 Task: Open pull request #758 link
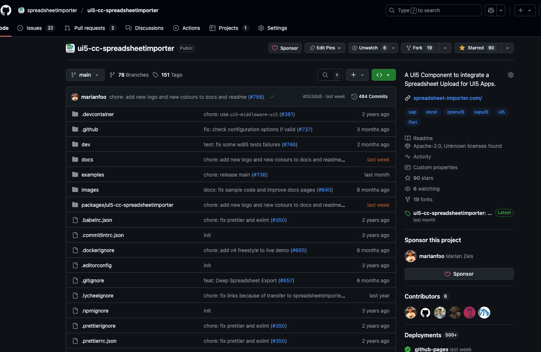click(256, 97)
